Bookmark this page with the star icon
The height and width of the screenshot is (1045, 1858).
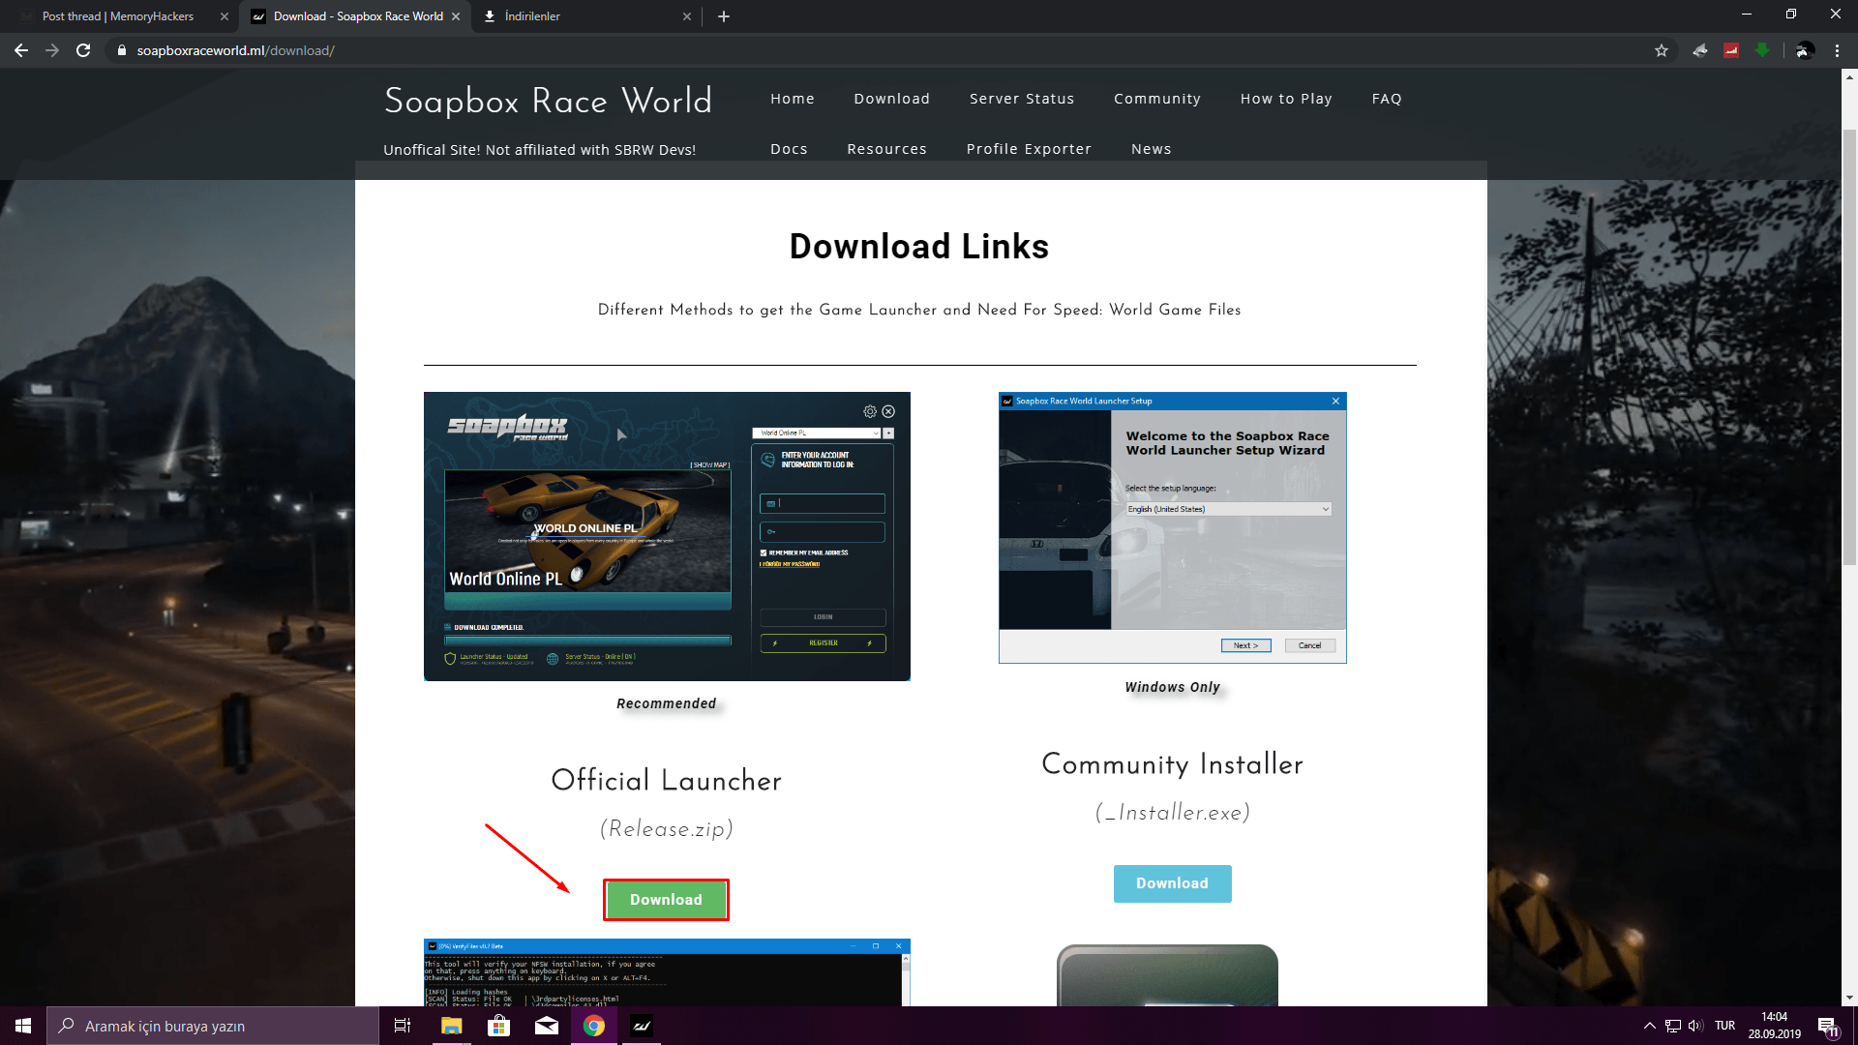coord(1662,50)
